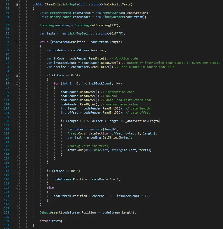Click '// unknow param value' comment

click(119, 104)
